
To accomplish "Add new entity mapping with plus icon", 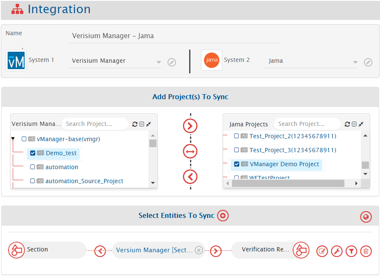I will coord(223,216).
